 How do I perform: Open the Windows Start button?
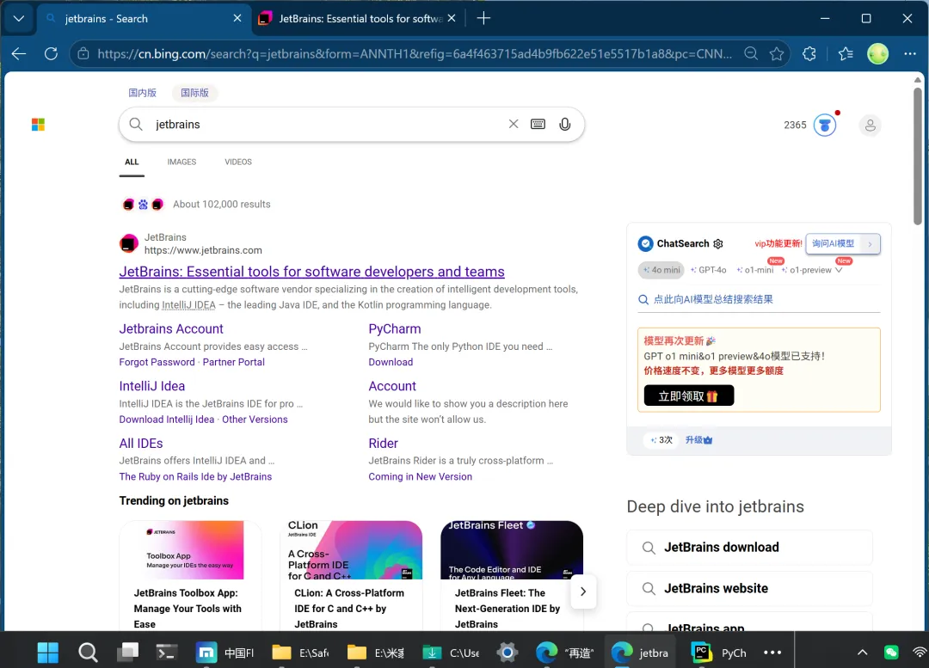click(x=47, y=653)
